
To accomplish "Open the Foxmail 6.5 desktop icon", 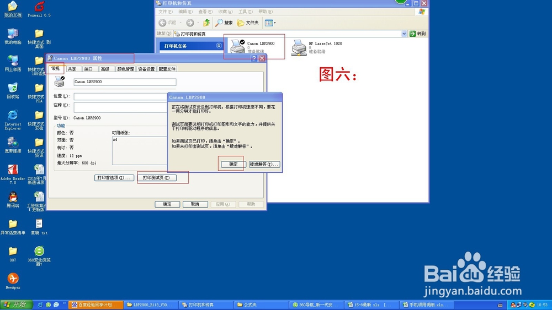I will pos(39,9).
